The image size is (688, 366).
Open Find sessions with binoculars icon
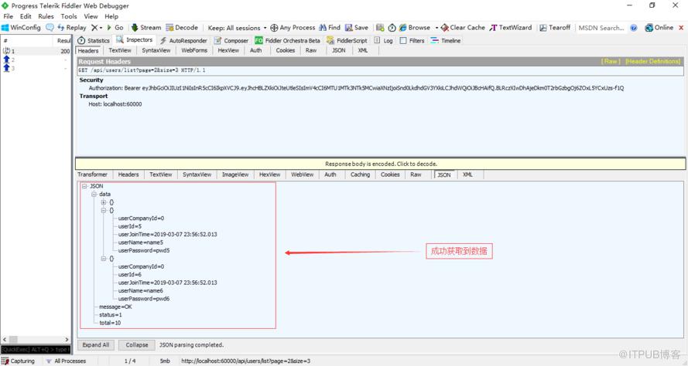click(x=323, y=28)
